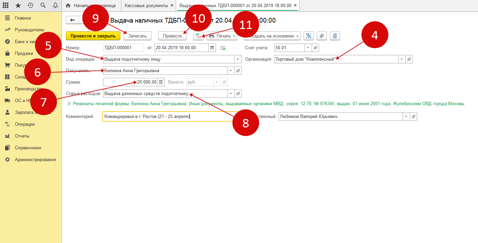
Task: Click Записать button
Action: (137, 36)
